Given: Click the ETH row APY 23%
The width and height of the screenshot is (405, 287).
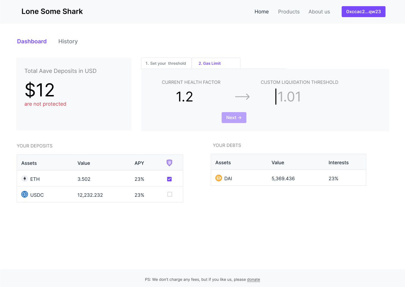Looking at the screenshot, I should [139, 179].
